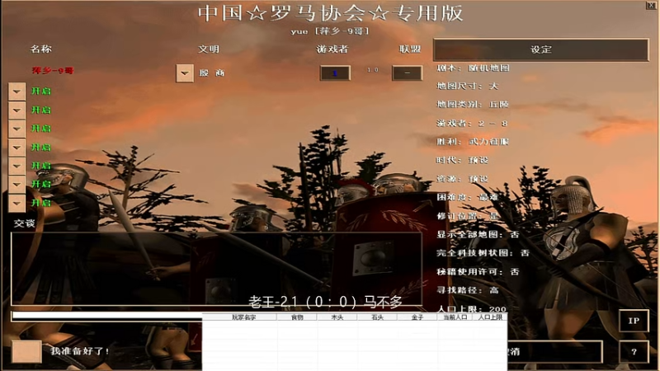This screenshot has width=660, height=371.
Task: Click the 当前人口 table column header
Action: (455, 317)
